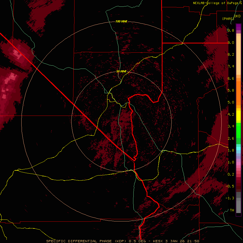Click the 1.8 scale label

(231, 150)
